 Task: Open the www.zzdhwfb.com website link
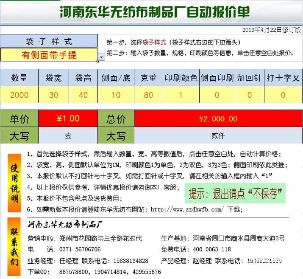[187, 210]
